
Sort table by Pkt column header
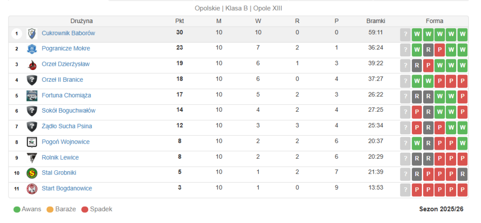coord(179,21)
